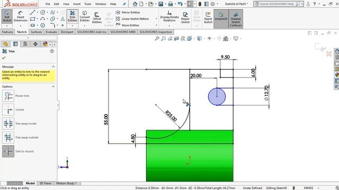Open the Trim Entities dropdown arrow
Viewport: 339px width, 190px height.
(73, 26)
